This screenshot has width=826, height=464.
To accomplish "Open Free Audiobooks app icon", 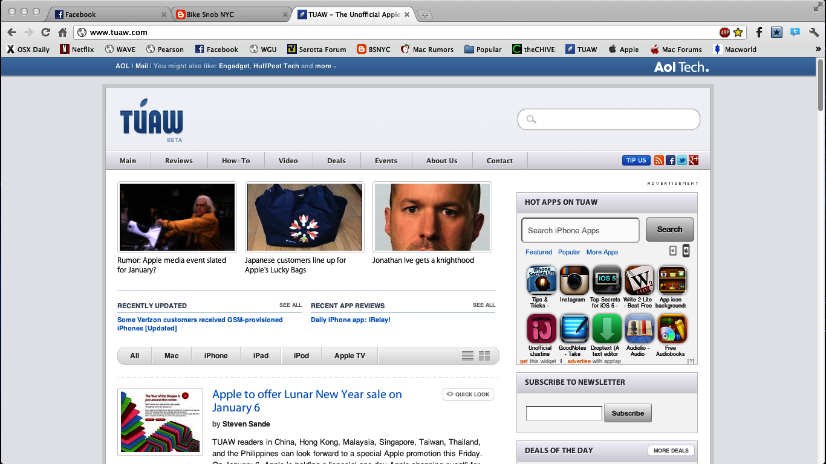I will (x=672, y=329).
